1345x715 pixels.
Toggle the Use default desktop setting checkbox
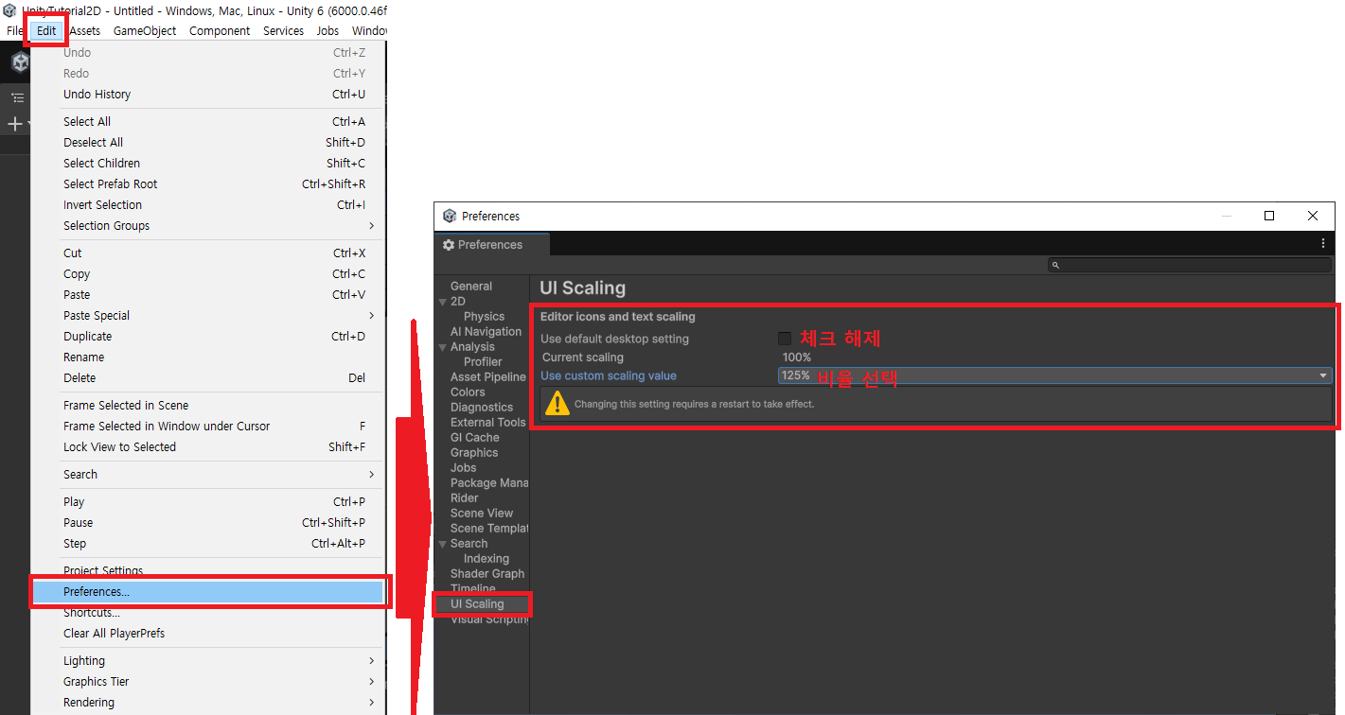click(x=785, y=339)
